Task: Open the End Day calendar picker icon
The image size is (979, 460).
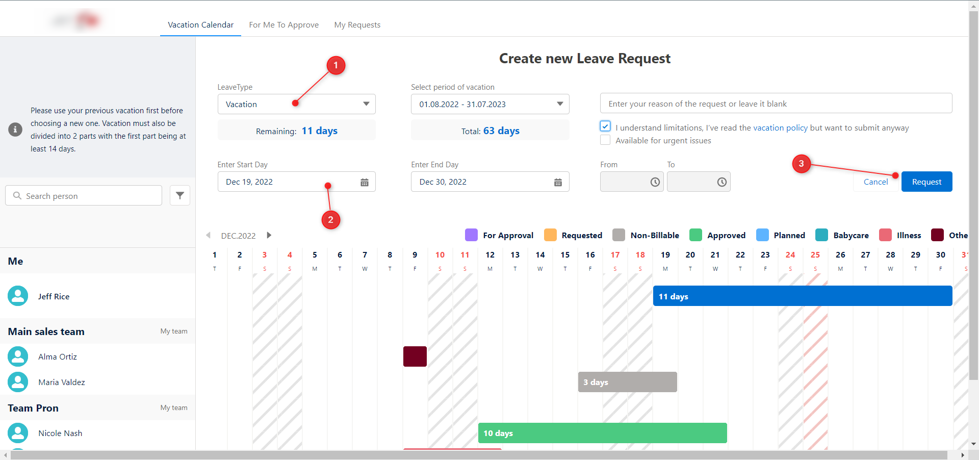Action: (558, 182)
